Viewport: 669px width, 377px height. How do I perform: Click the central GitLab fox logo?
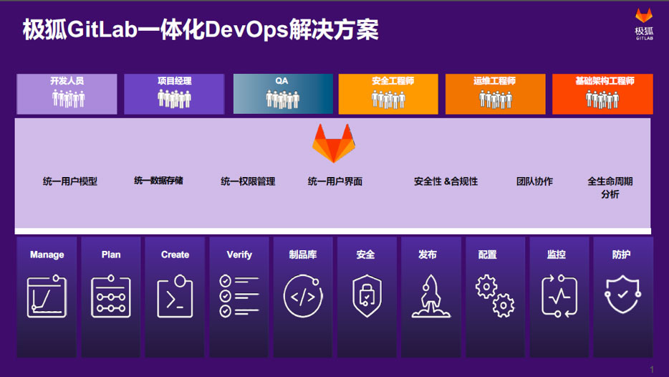point(334,143)
